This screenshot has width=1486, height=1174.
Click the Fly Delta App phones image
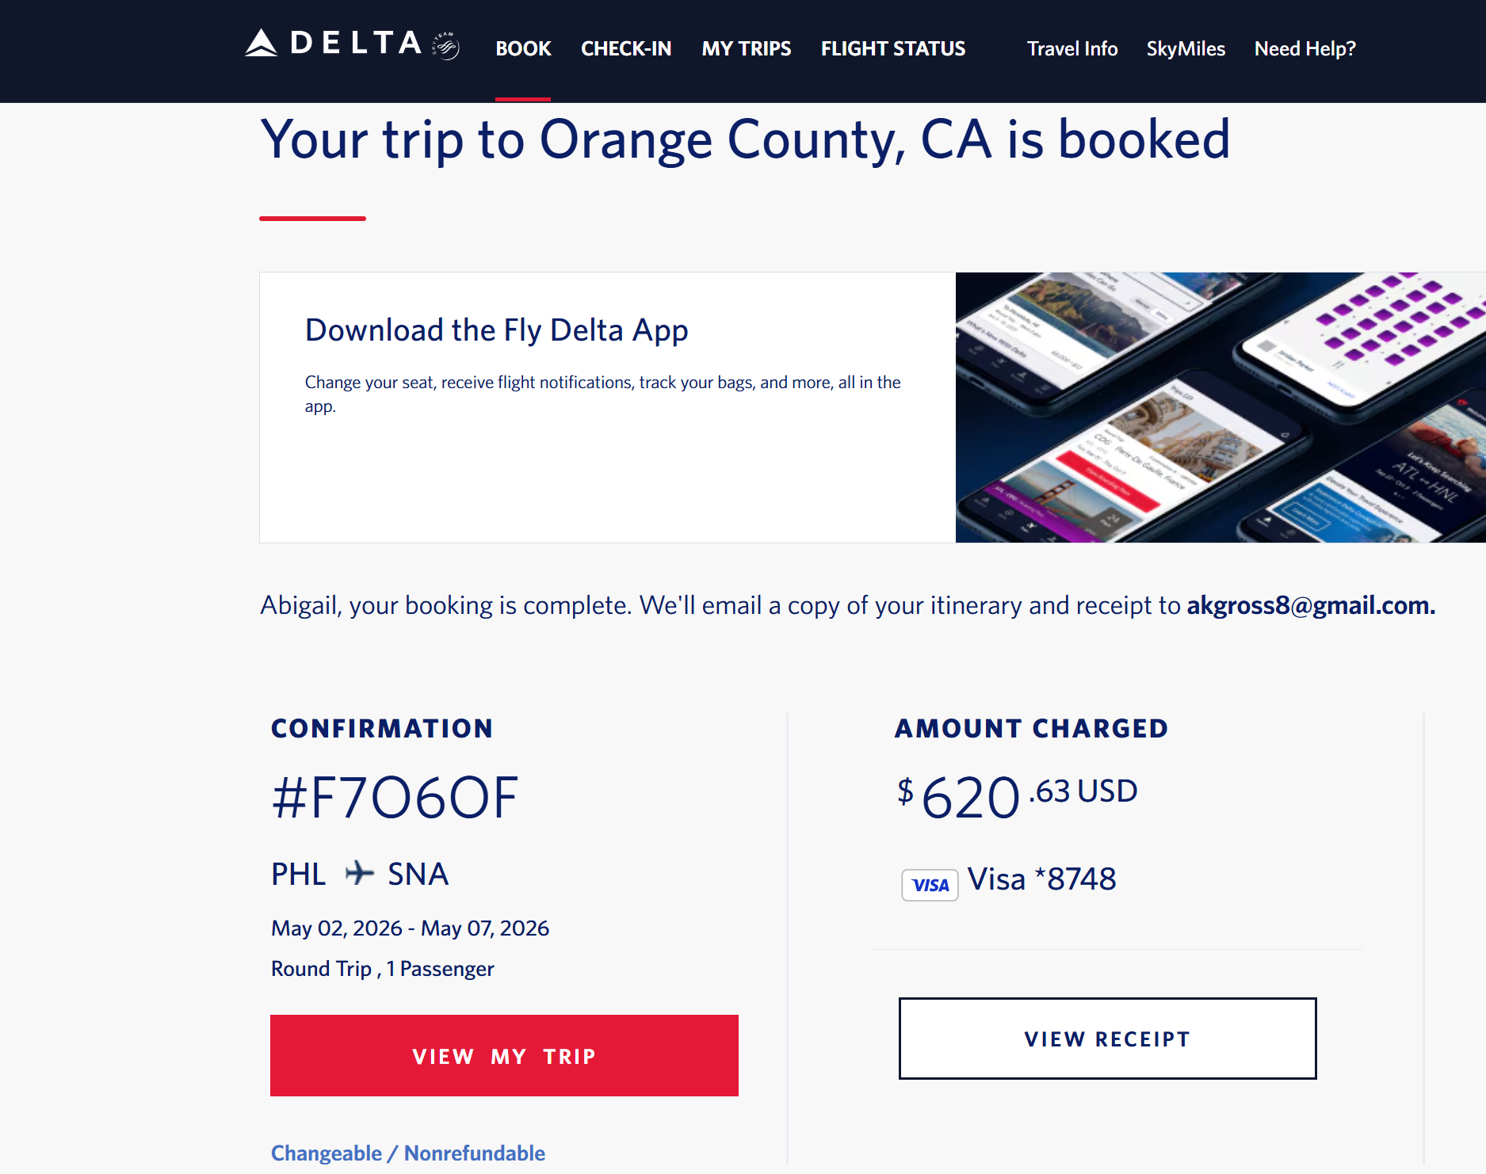point(1220,407)
